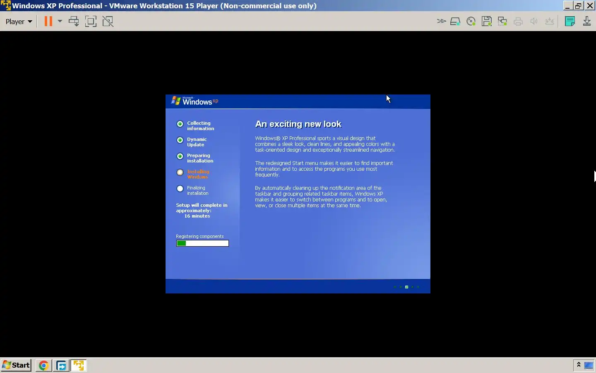The width and height of the screenshot is (596, 373).
Task: Click the Windows XP logo in the setup header
Action: point(195,101)
